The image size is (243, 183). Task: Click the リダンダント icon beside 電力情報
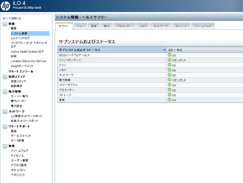(169, 80)
